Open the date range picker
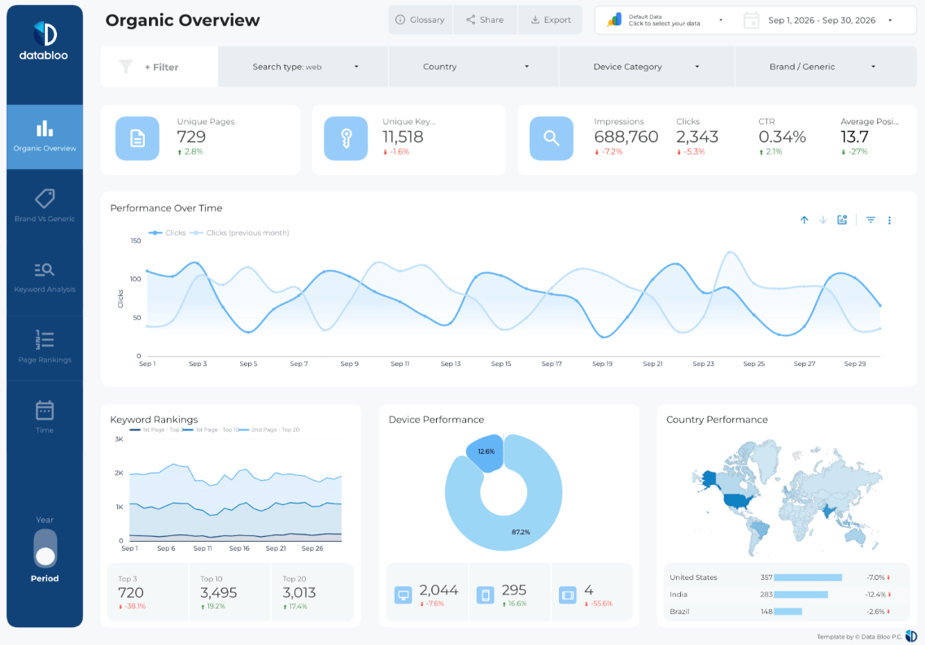The image size is (925, 645). 829,20
